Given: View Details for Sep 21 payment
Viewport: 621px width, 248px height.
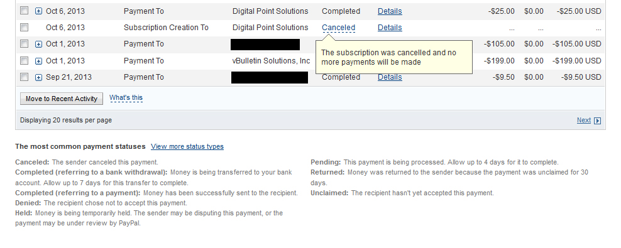Looking at the screenshot, I should (390, 77).
